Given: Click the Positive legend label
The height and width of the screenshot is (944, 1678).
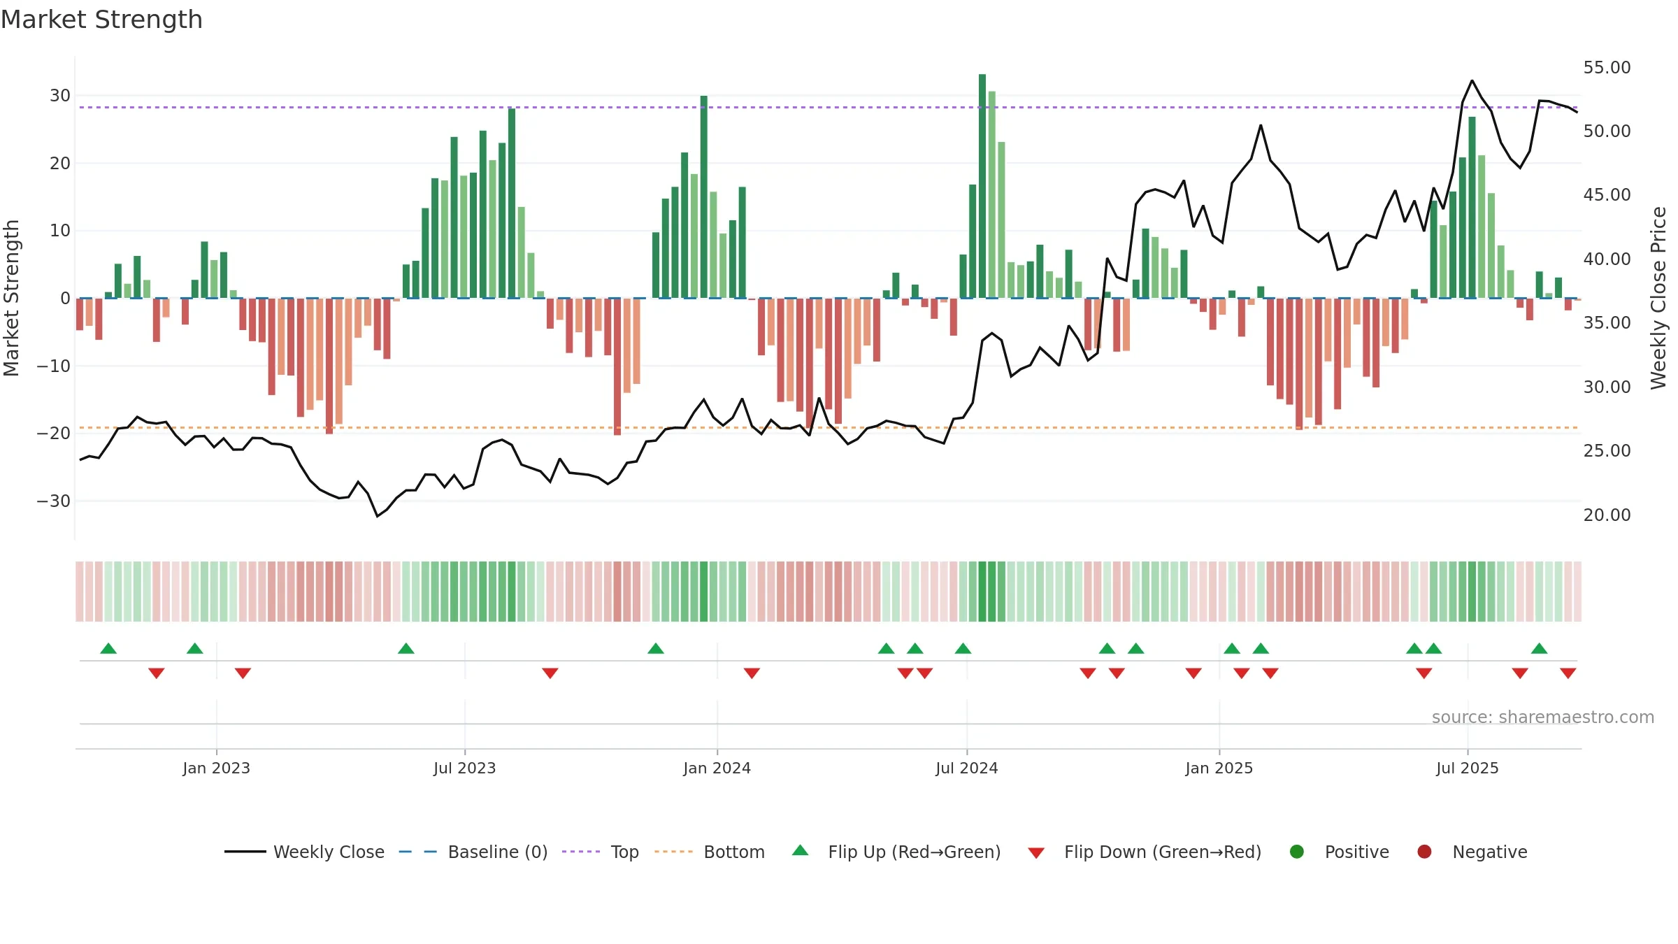Looking at the screenshot, I should point(1357,852).
